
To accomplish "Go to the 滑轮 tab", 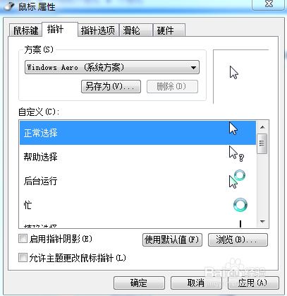I will click(136, 30).
